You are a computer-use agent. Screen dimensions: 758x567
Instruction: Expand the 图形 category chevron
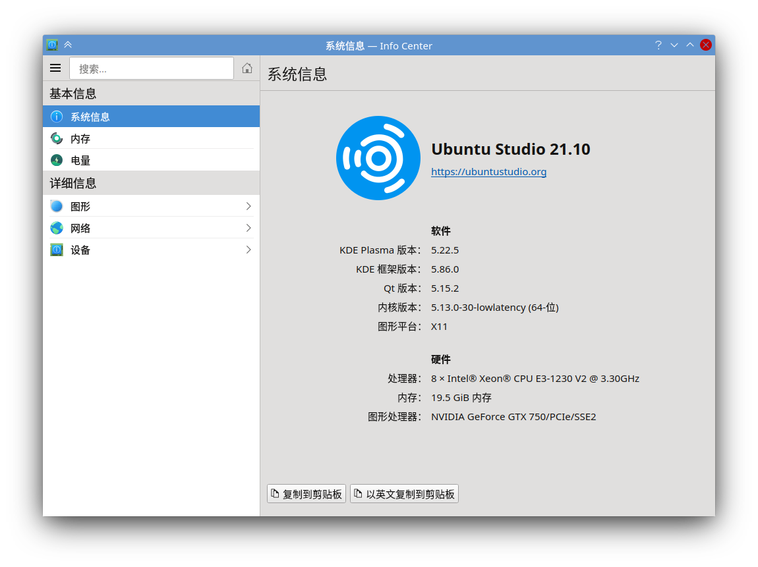click(x=248, y=206)
